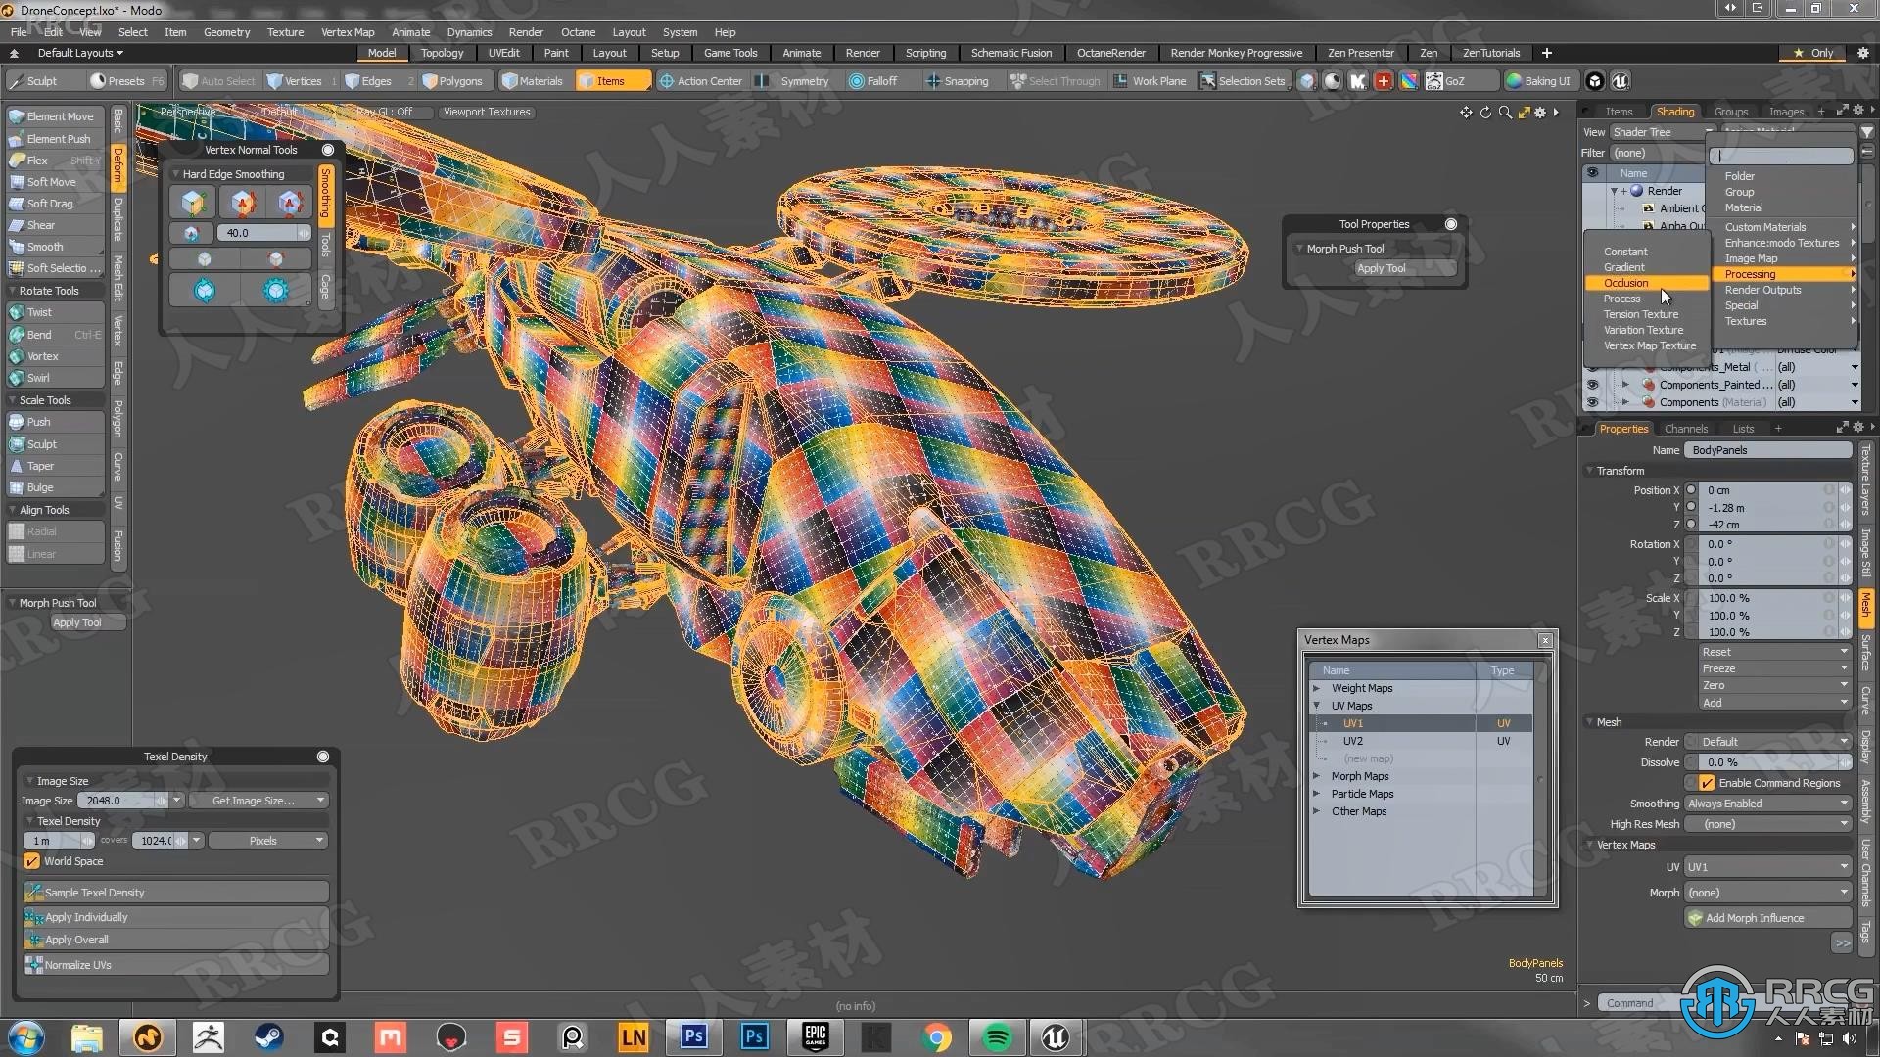Toggle Enable Command Regions checkbox
Image resolution: width=1880 pixels, height=1057 pixels.
(1707, 783)
